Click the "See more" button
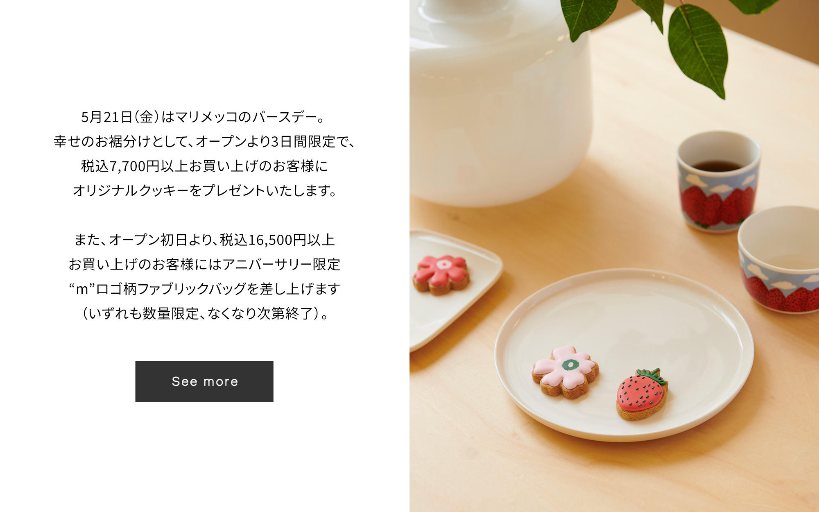This screenshot has height=512, width=819. pyautogui.click(x=204, y=381)
